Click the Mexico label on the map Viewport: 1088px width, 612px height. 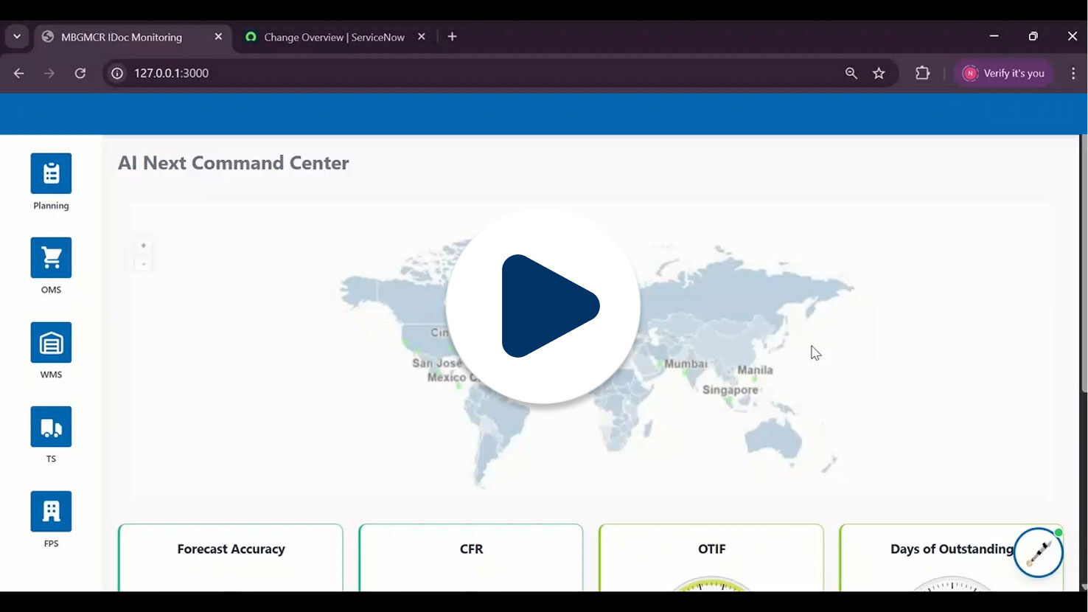[447, 377]
